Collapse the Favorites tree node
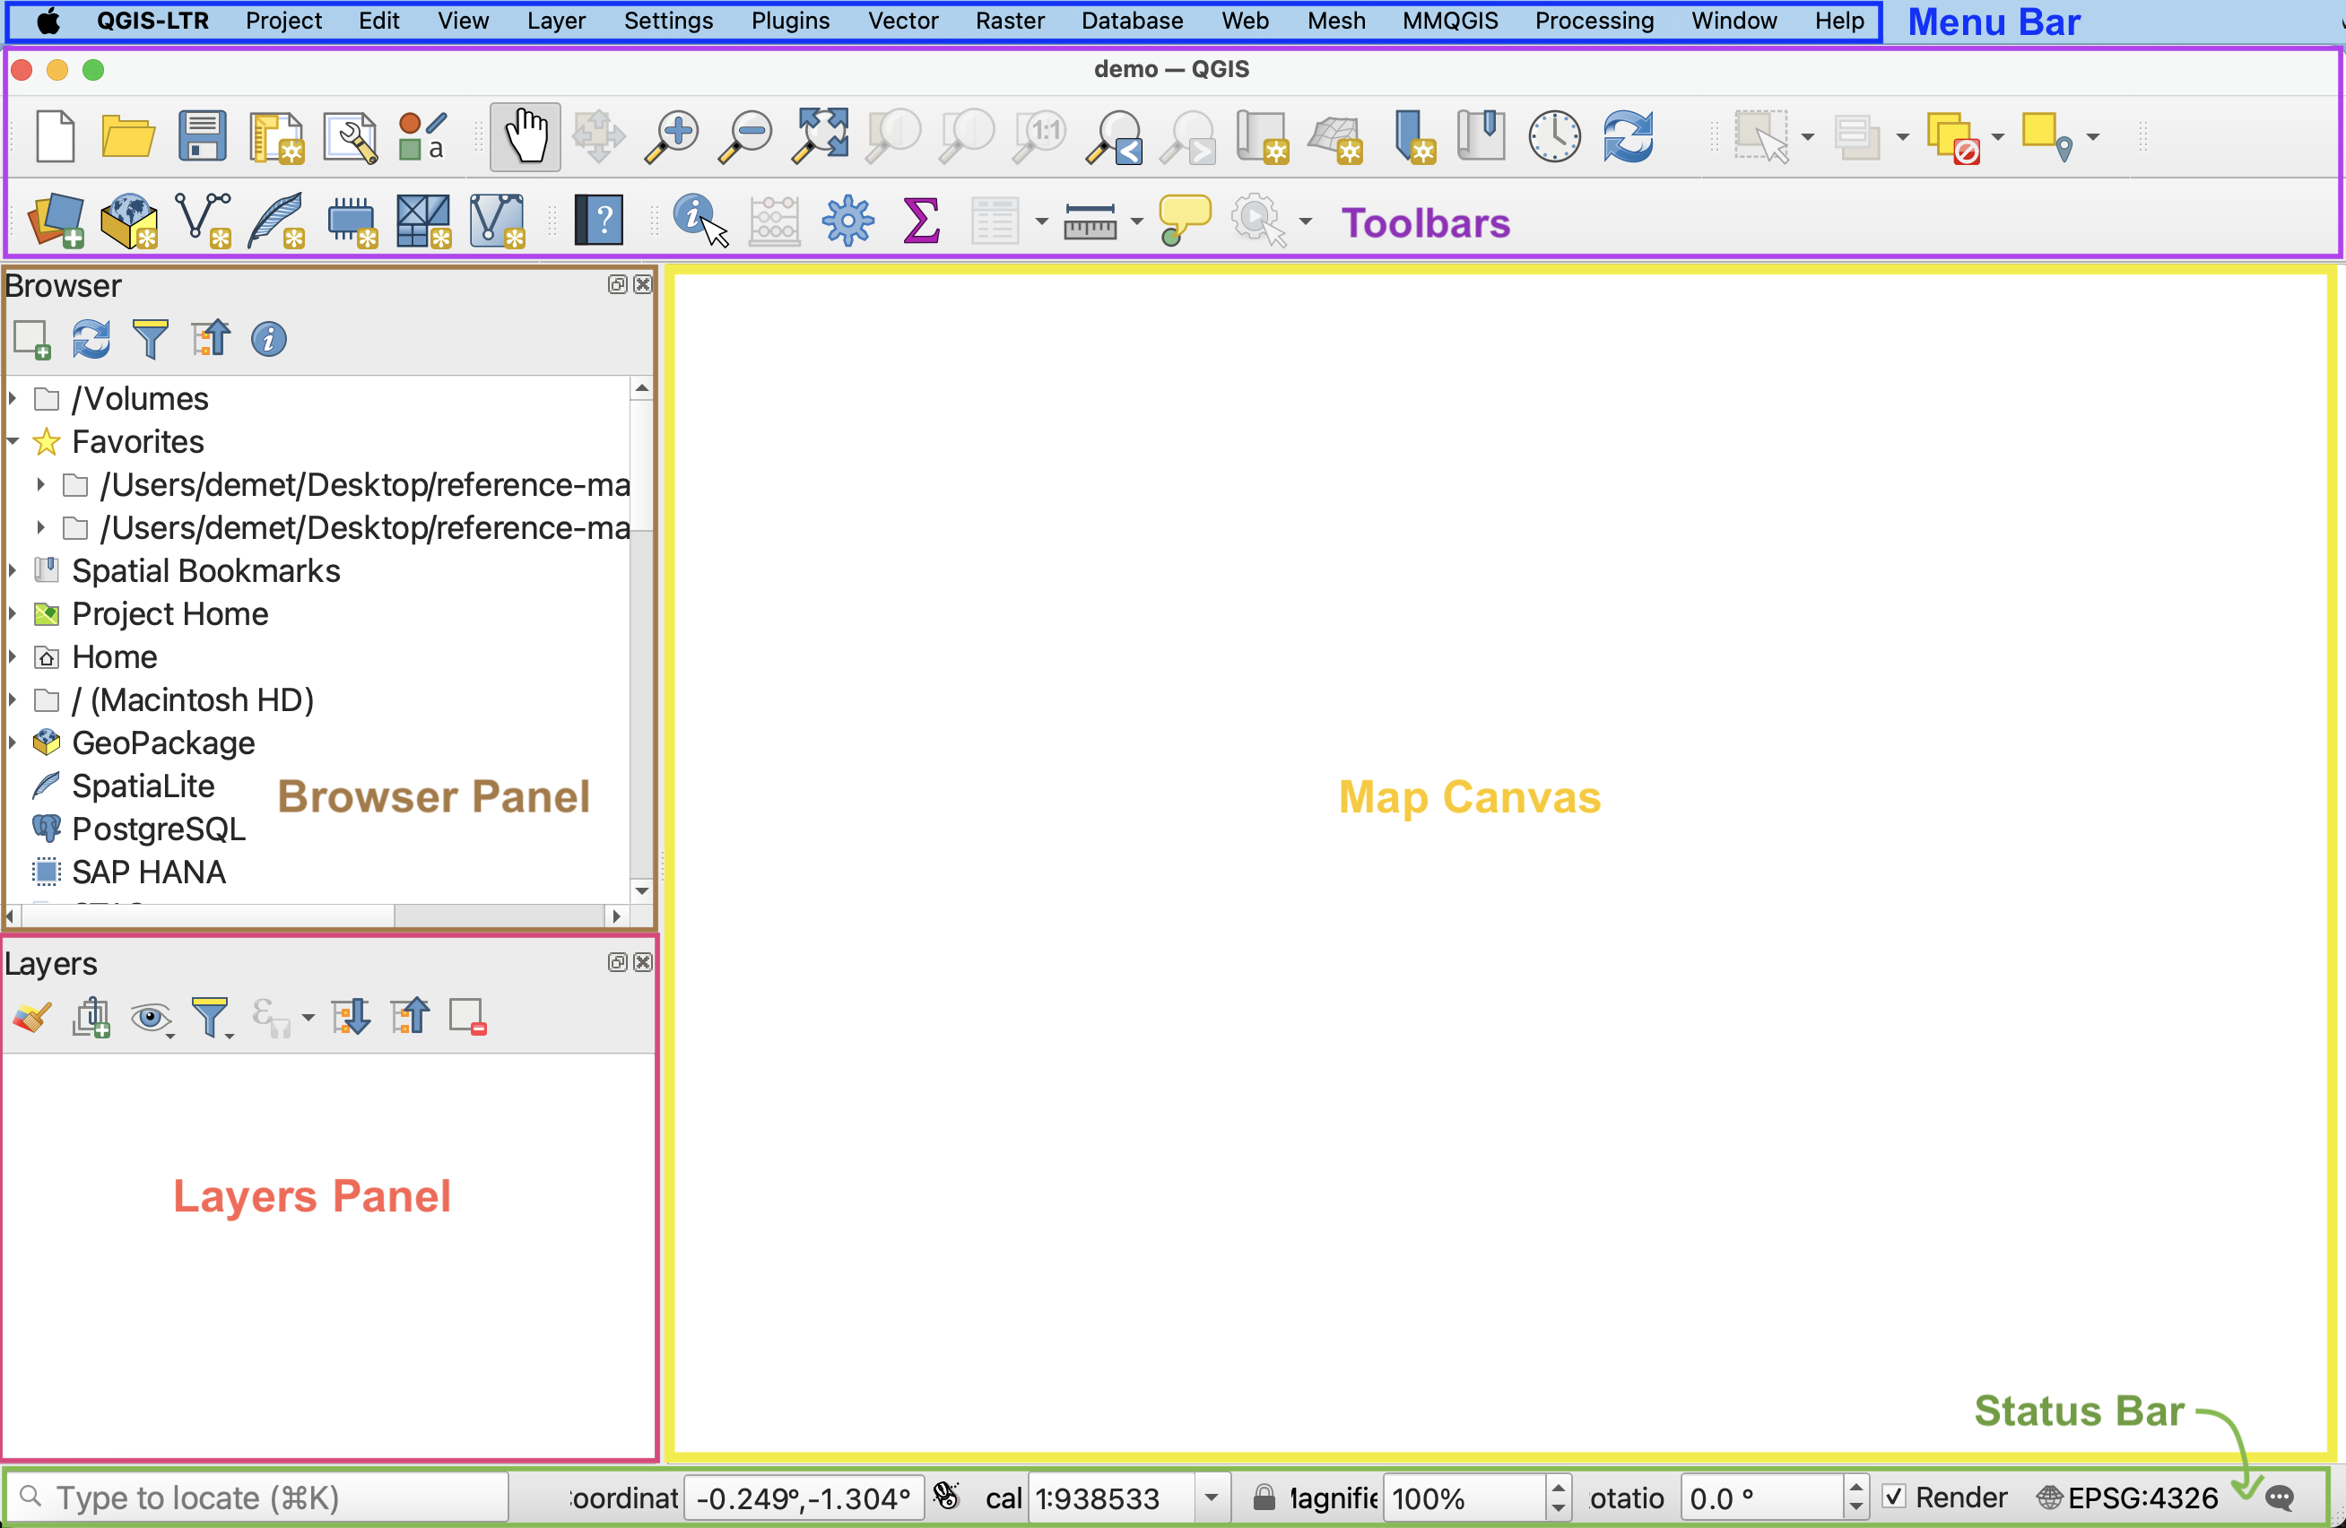The height and width of the screenshot is (1528, 2346). (12, 442)
